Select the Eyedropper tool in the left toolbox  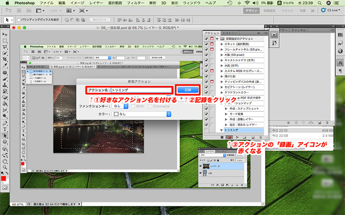click(5, 65)
